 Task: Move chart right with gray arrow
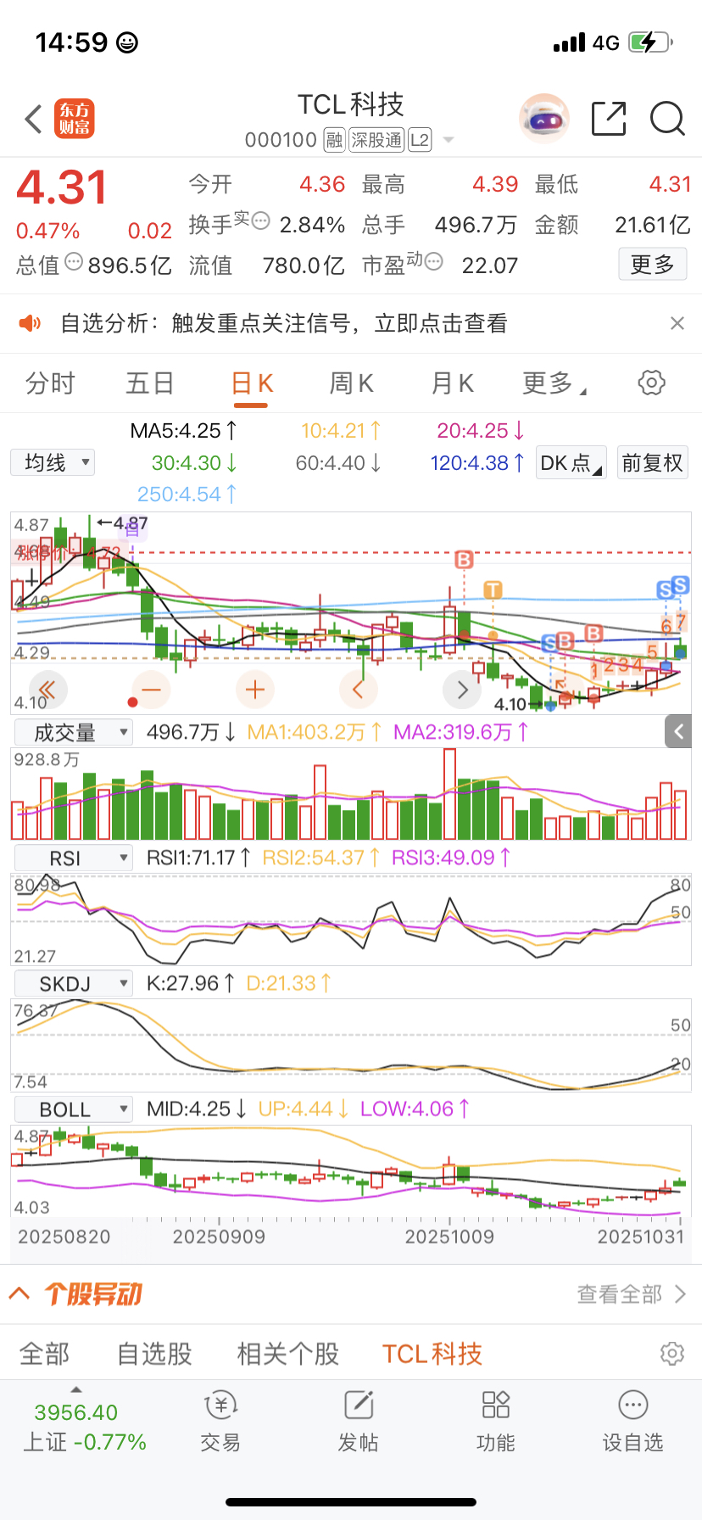[x=462, y=690]
